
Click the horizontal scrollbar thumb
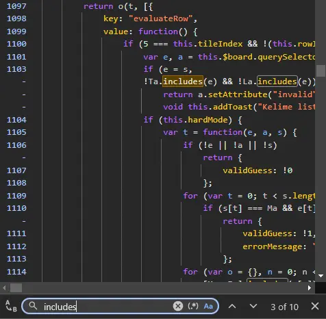pyautogui.click(x=16, y=288)
